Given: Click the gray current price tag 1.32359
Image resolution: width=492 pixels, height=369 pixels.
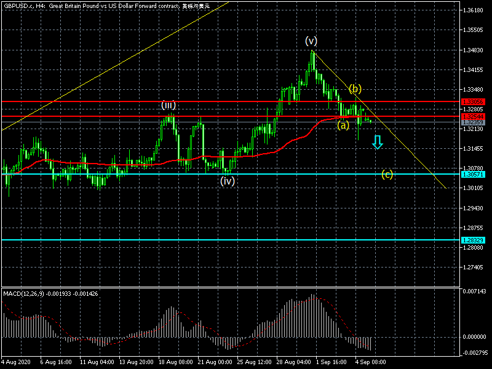Looking at the screenshot, I should coord(473,122).
